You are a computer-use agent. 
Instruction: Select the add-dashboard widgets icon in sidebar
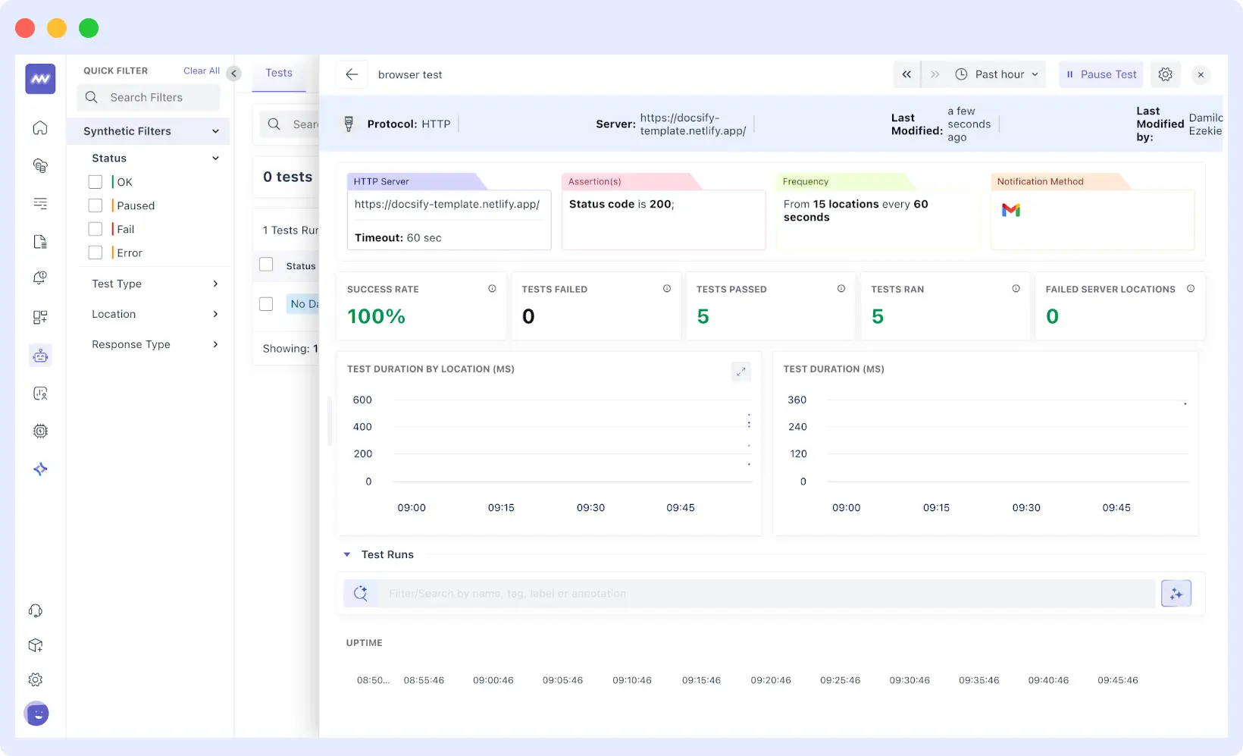[39, 317]
